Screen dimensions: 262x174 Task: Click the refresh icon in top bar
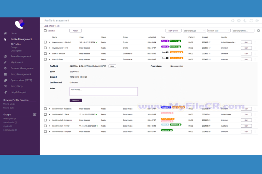pyautogui.click(x=251, y=20)
